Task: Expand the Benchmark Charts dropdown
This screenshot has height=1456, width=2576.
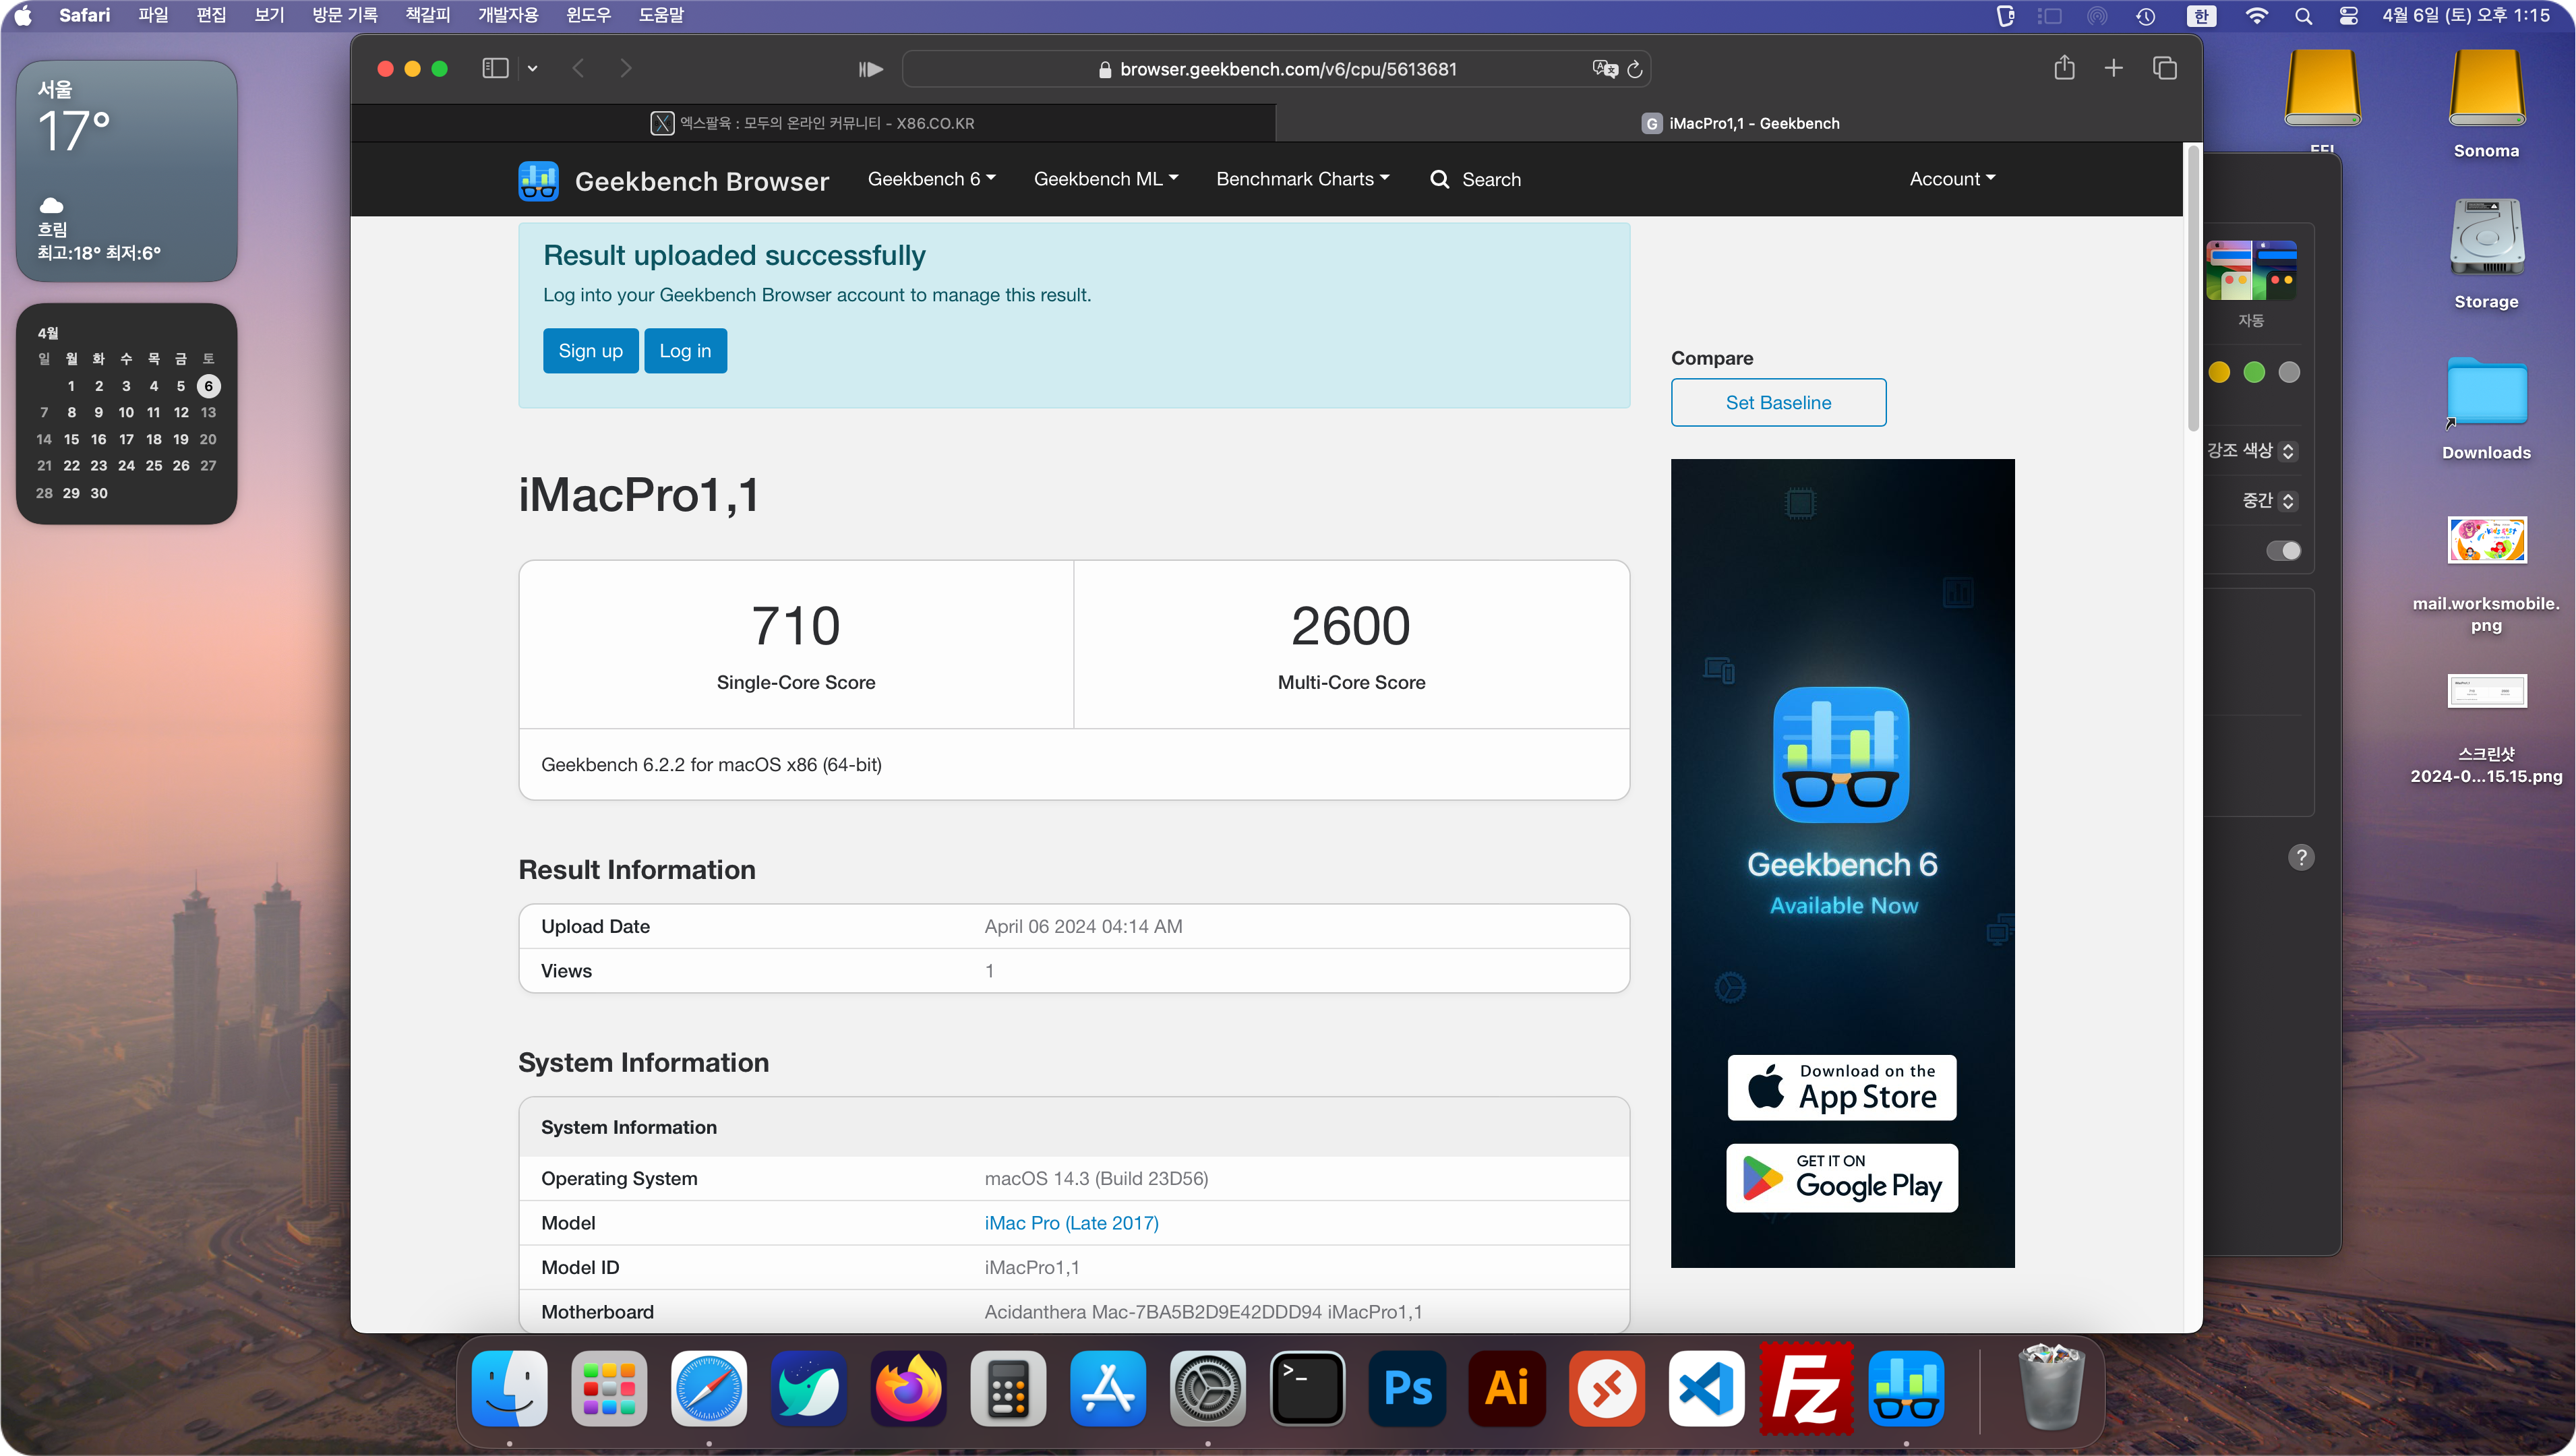Action: [1302, 179]
